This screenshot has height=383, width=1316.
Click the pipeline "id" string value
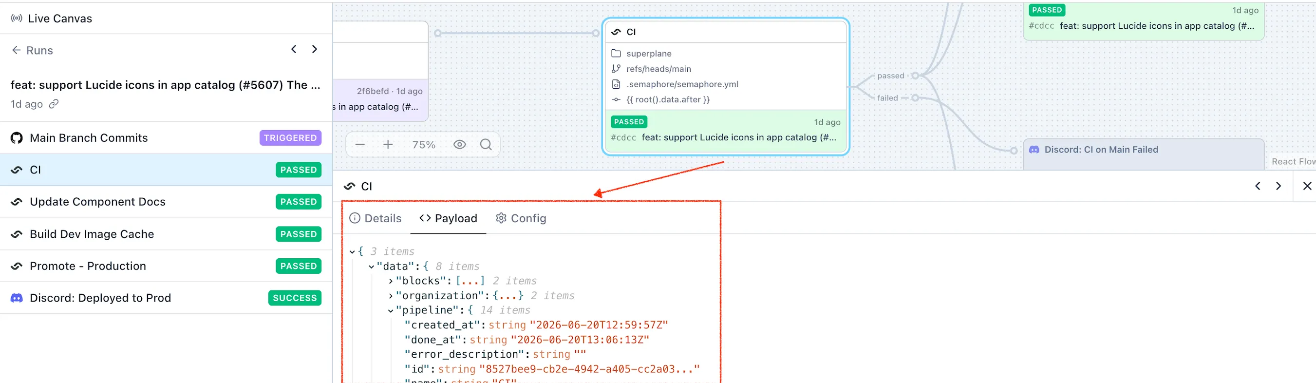[589, 369]
